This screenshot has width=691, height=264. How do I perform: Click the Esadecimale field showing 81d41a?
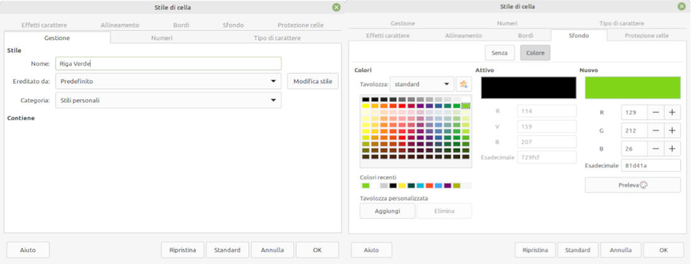[x=651, y=166]
